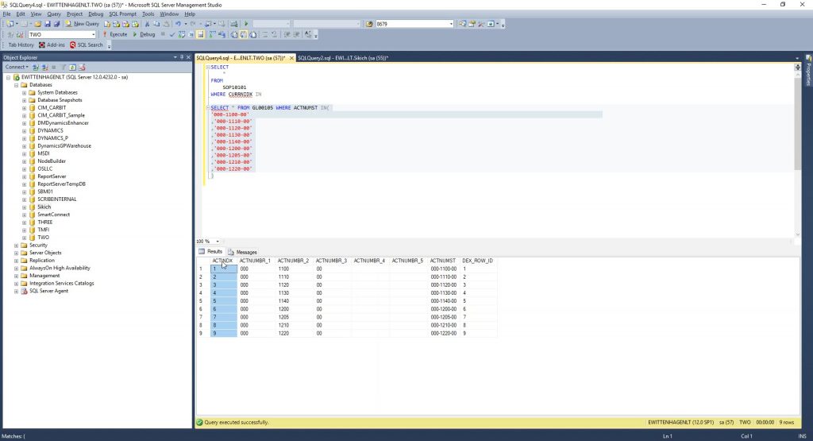Open the available databases dropdown showing TWO
This screenshot has width=813, height=441.
pos(92,34)
